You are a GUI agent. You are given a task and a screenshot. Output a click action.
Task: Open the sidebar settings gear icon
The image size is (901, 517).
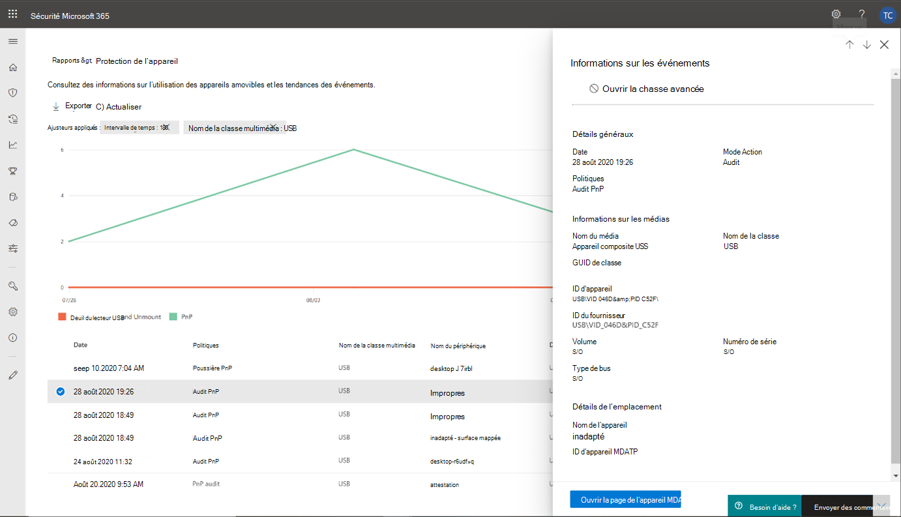coord(12,312)
